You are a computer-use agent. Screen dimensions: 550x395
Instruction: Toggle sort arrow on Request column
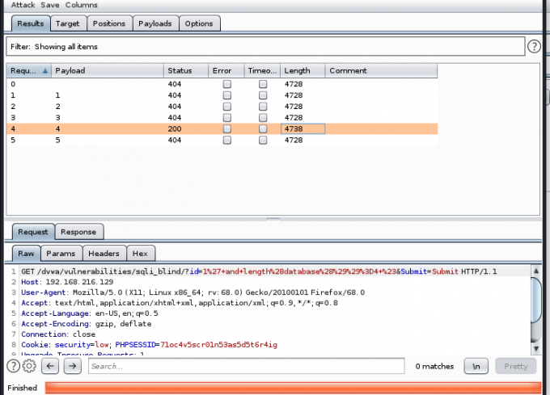(x=45, y=71)
